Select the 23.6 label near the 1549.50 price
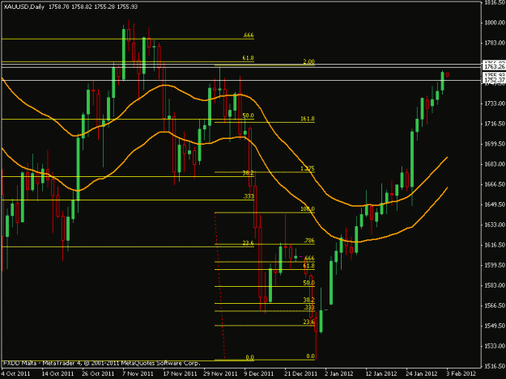Image resolution: width=506 pixels, height=379 pixels. [308, 322]
